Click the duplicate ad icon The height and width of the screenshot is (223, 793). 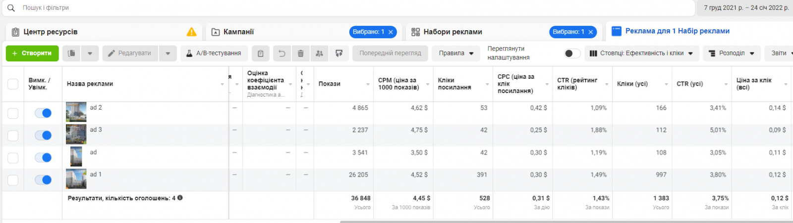point(71,54)
